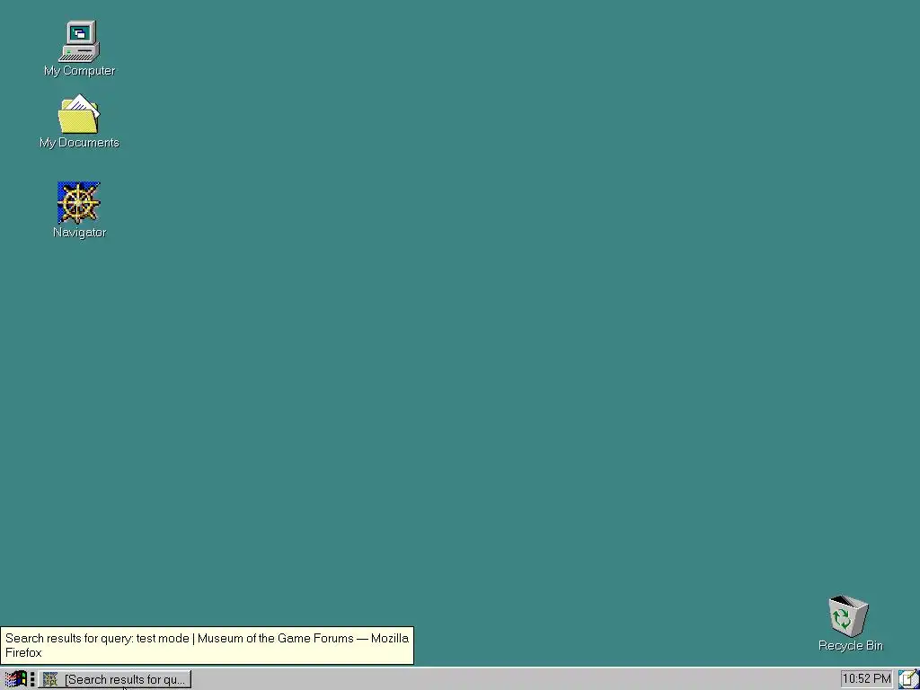Click the taskbar grip handle dots
This screenshot has height=690, width=920.
(32, 679)
